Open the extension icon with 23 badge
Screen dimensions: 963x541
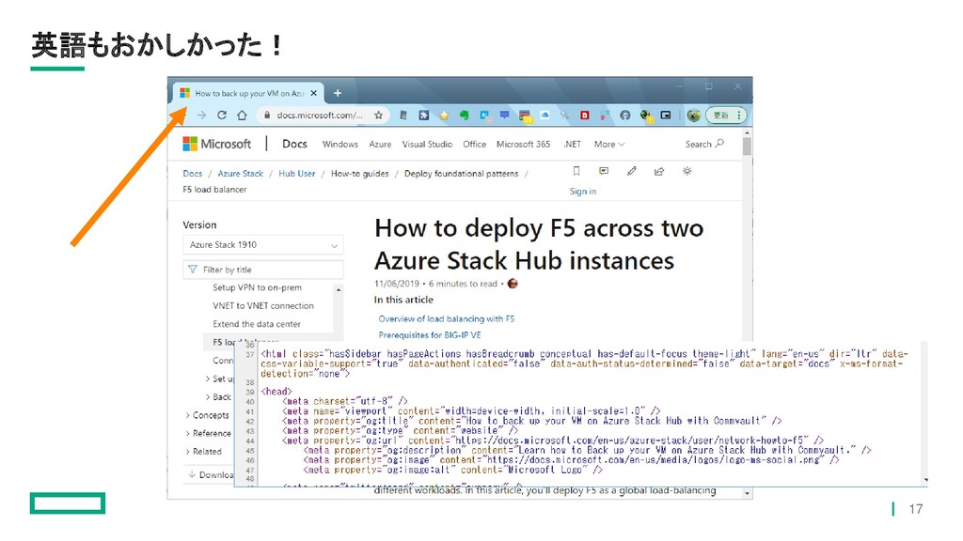click(x=525, y=116)
